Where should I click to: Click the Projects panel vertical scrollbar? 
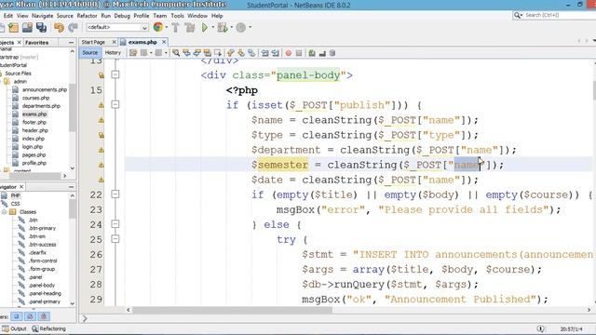[73, 107]
